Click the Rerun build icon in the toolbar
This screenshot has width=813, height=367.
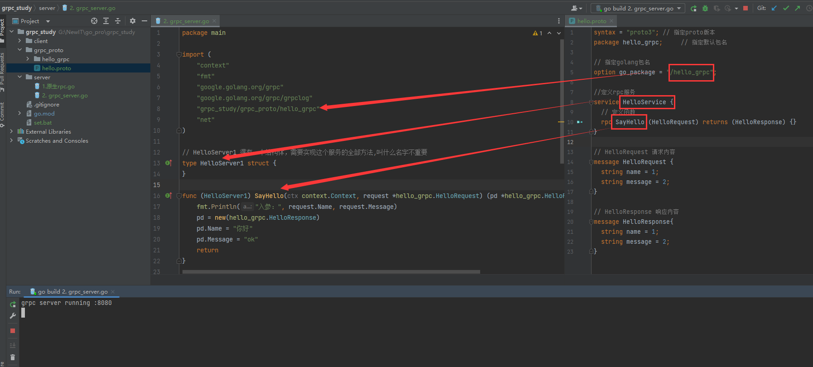pyautogui.click(x=694, y=8)
